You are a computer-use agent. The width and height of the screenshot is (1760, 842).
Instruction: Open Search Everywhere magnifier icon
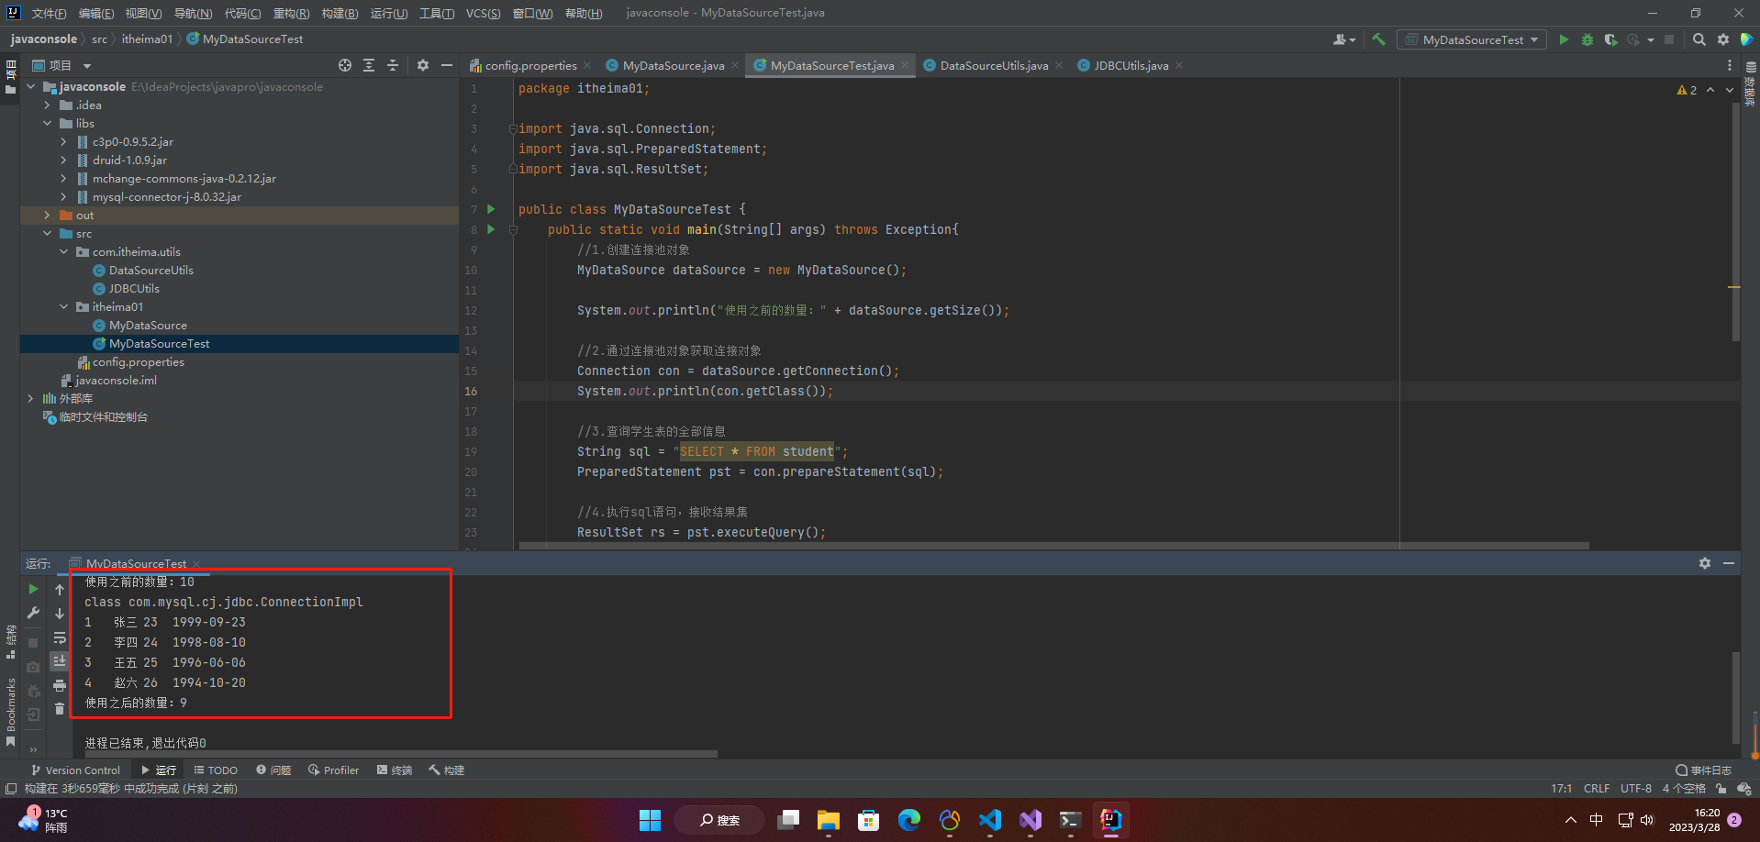[1699, 39]
